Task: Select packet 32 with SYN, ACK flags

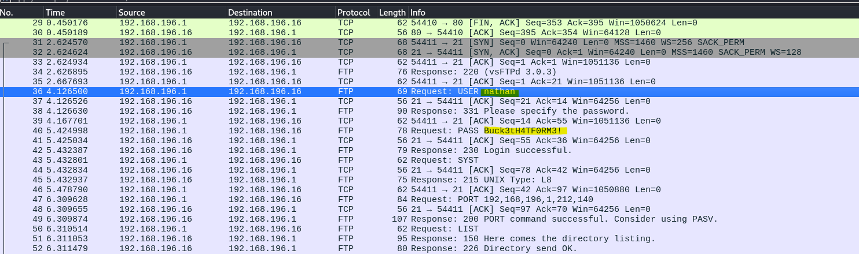Action: (429, 53)
